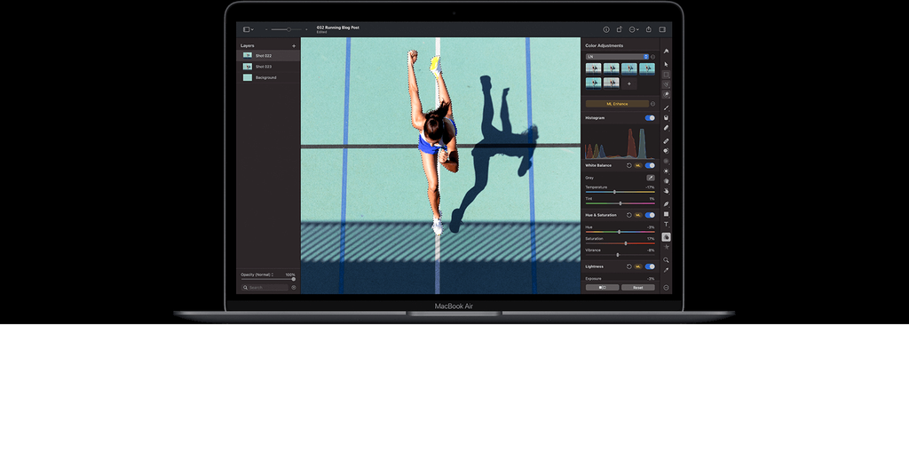Select the Color Adjustments tool

click(666, 237)
